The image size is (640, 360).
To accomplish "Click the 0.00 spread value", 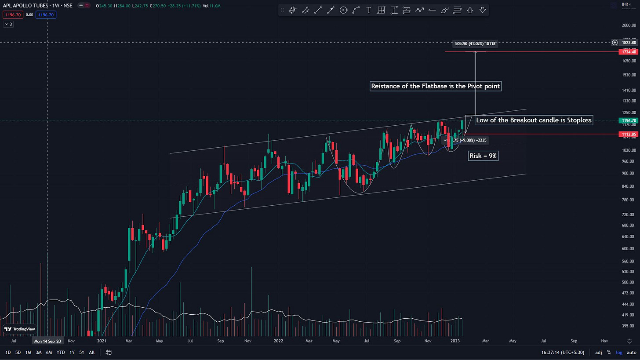I will coord(29,15).
